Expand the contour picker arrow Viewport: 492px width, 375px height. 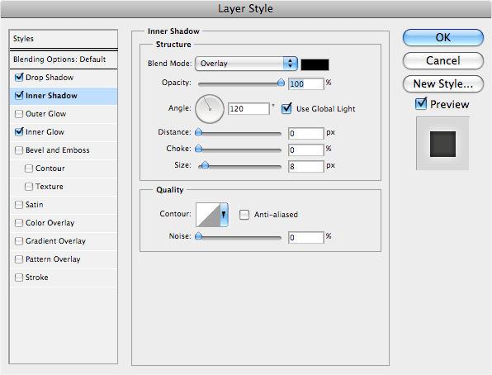coord(224,215)
